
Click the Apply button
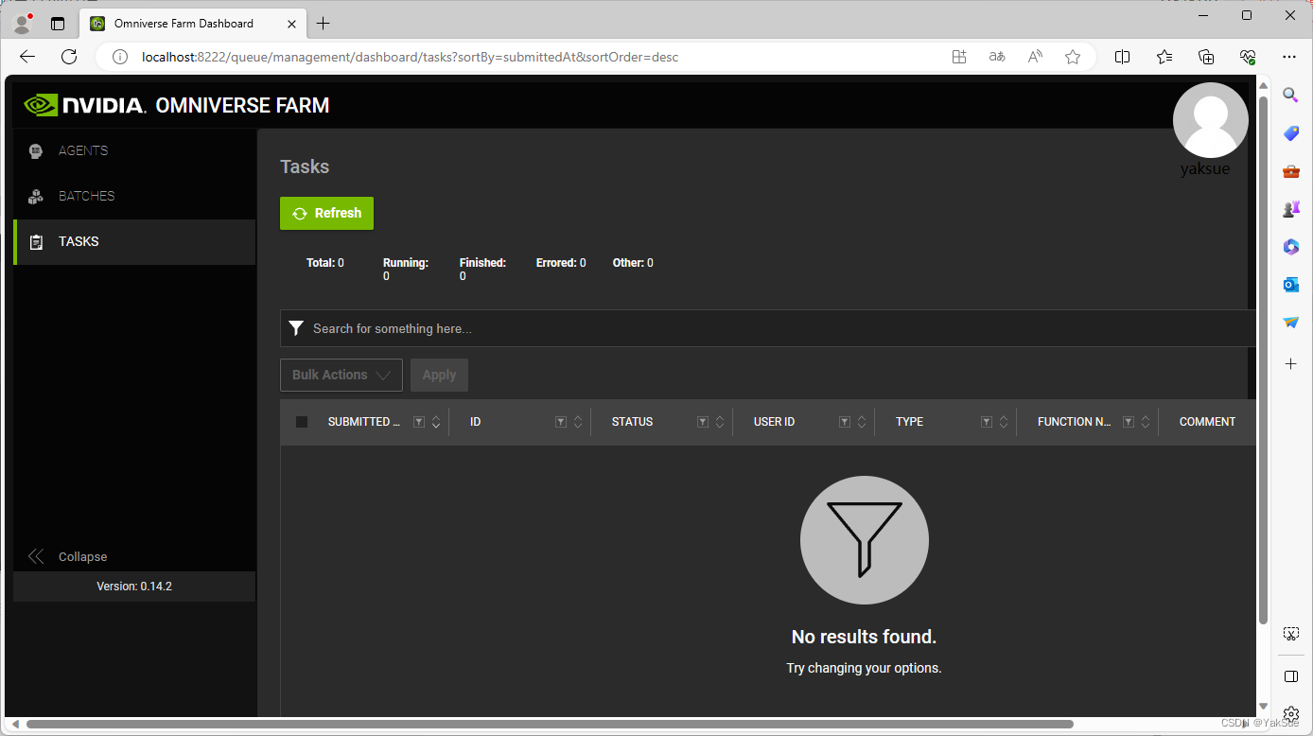click(439, 375)
